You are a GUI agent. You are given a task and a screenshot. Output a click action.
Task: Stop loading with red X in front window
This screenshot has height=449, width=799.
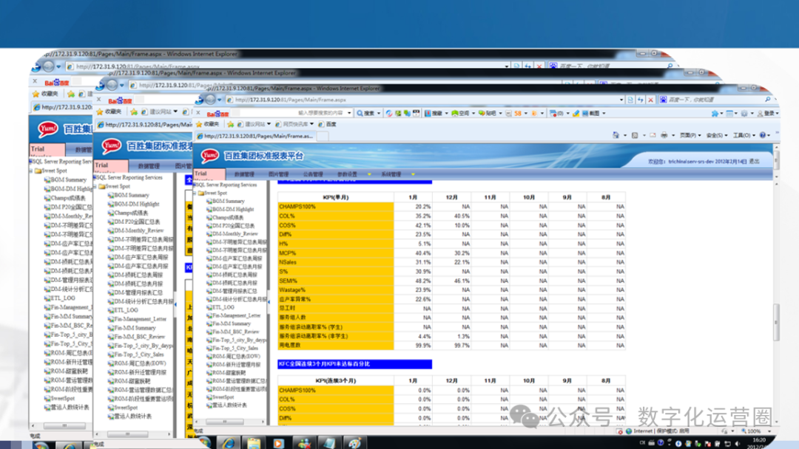(x=650, y=100)
